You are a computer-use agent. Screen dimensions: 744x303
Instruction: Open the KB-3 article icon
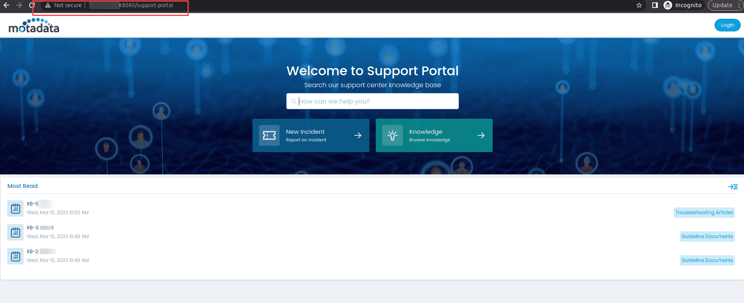[x=16, y=232]
